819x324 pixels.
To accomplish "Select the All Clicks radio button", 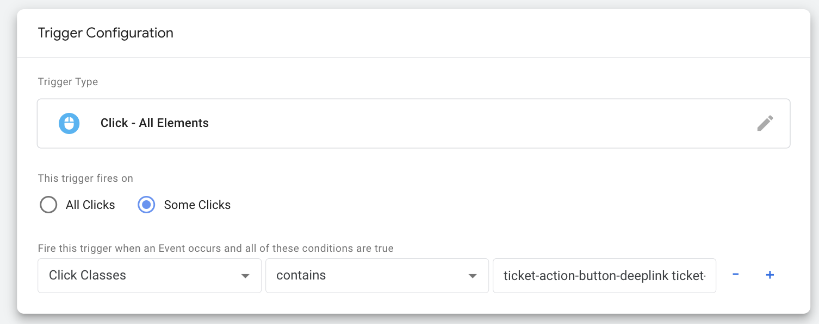I will click(x=48, y=205).
